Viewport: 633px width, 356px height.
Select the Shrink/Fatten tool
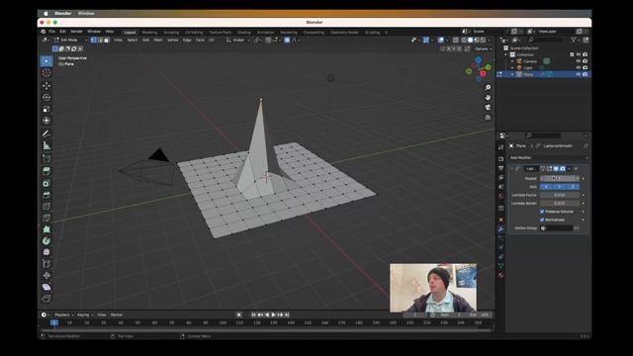tap(46, 276)
